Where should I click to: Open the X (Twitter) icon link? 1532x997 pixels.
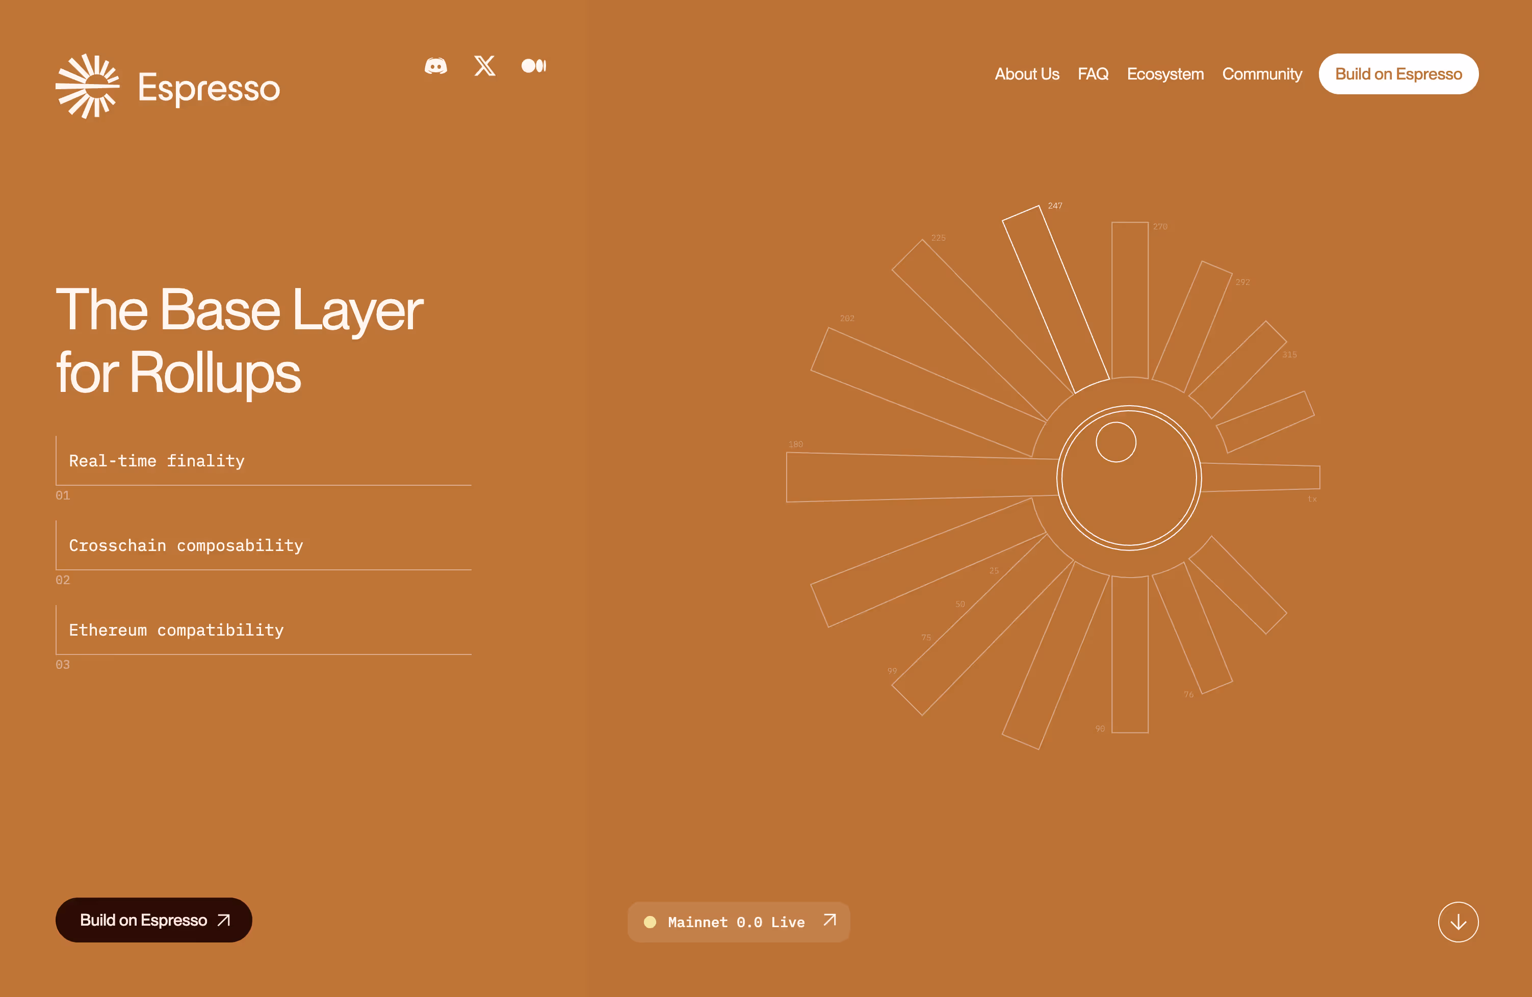[485, 66]
